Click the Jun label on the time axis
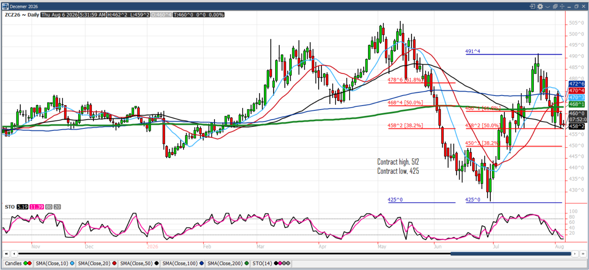The height and width of the screenshot is (270, 589). (438, 247)
